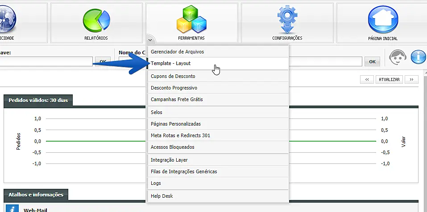Click the right search input field
This screenshot has height=212, width=427.
(326, 61)
